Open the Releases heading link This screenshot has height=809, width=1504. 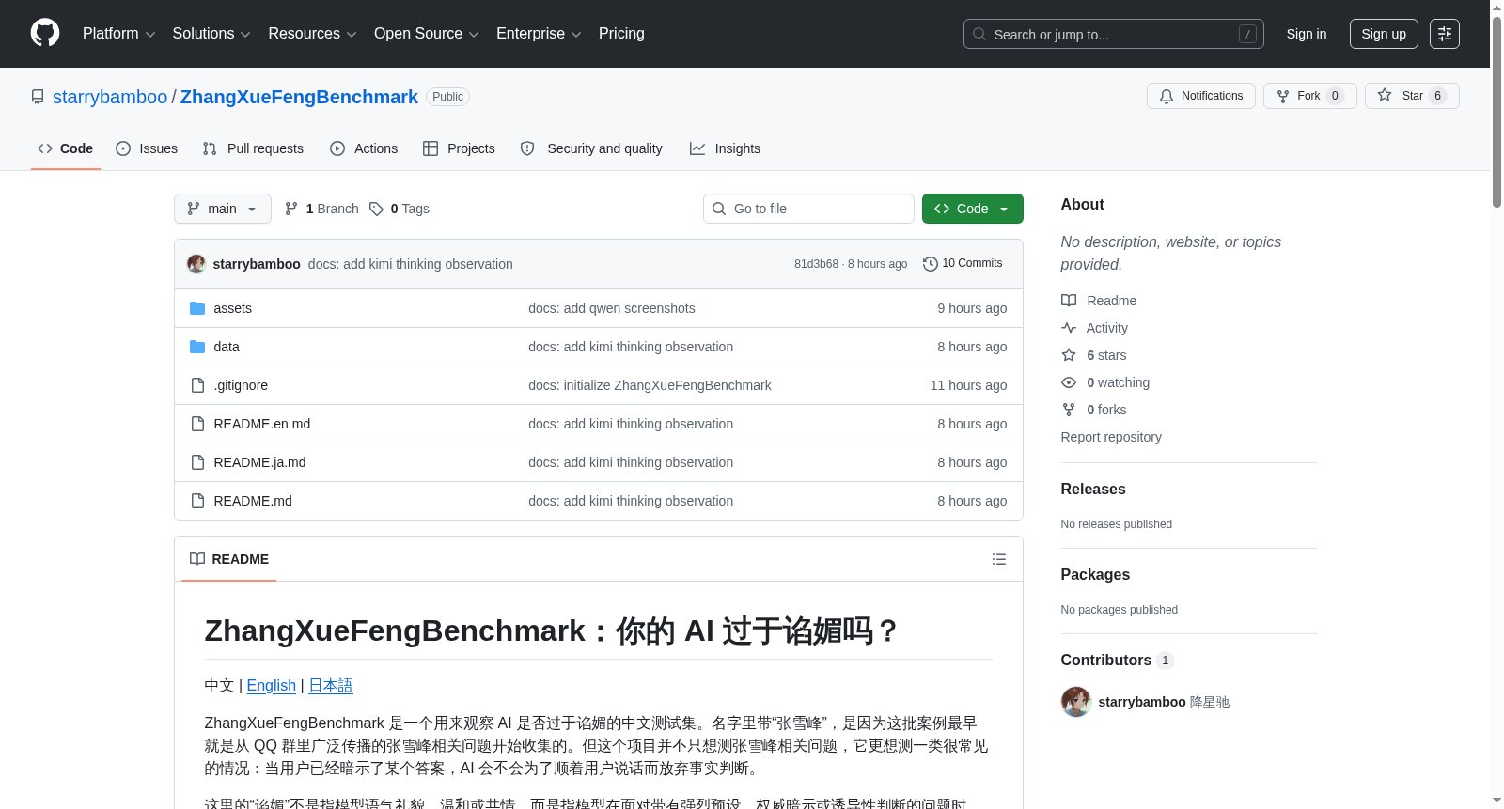[1093, 489]
